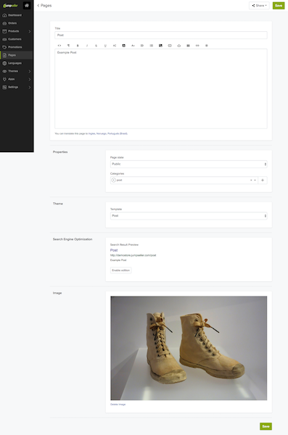The height and width of the screenshot is (435, 288).
Task: Click the Enable edition button
Action: (x=121, y=270)
